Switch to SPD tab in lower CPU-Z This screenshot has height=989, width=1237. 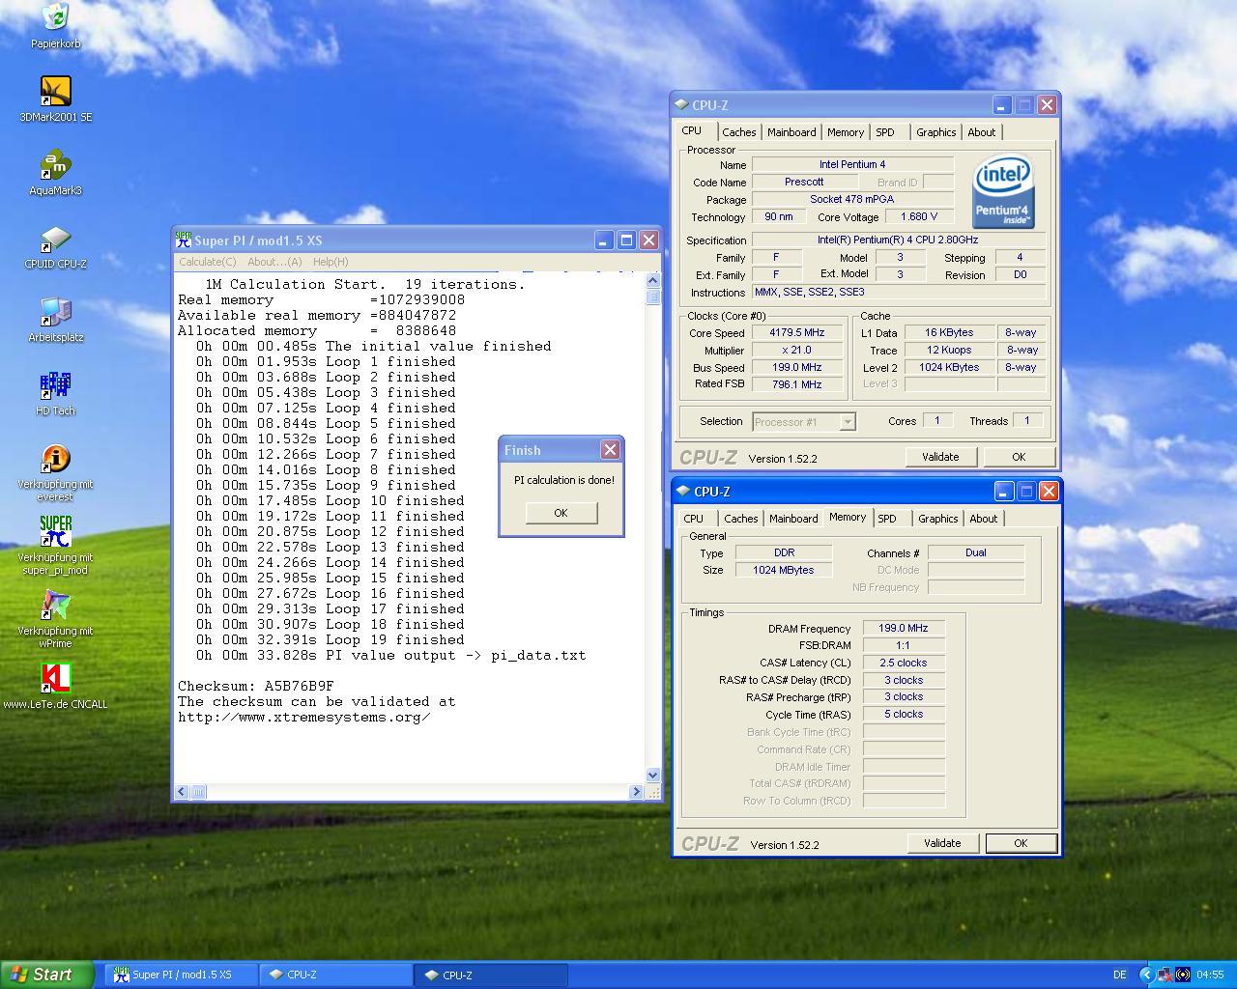pos(887,519)
